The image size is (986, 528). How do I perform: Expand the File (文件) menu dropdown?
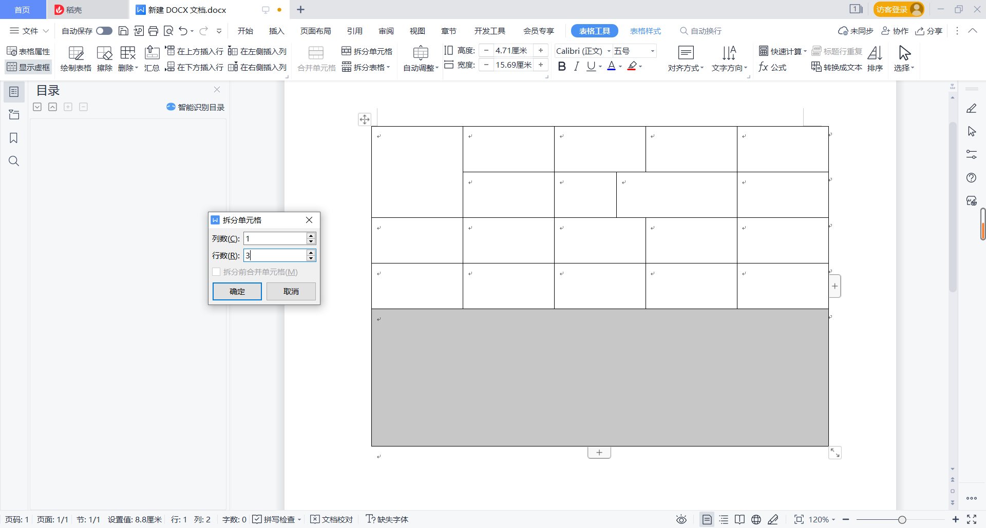pyautogui.click(x=30, y=31)
